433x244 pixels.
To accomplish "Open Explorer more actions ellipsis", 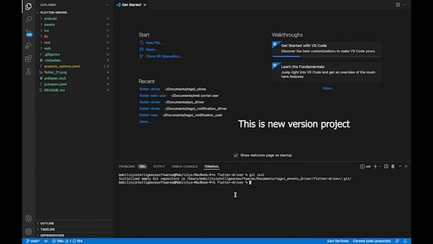I will 107,5.
